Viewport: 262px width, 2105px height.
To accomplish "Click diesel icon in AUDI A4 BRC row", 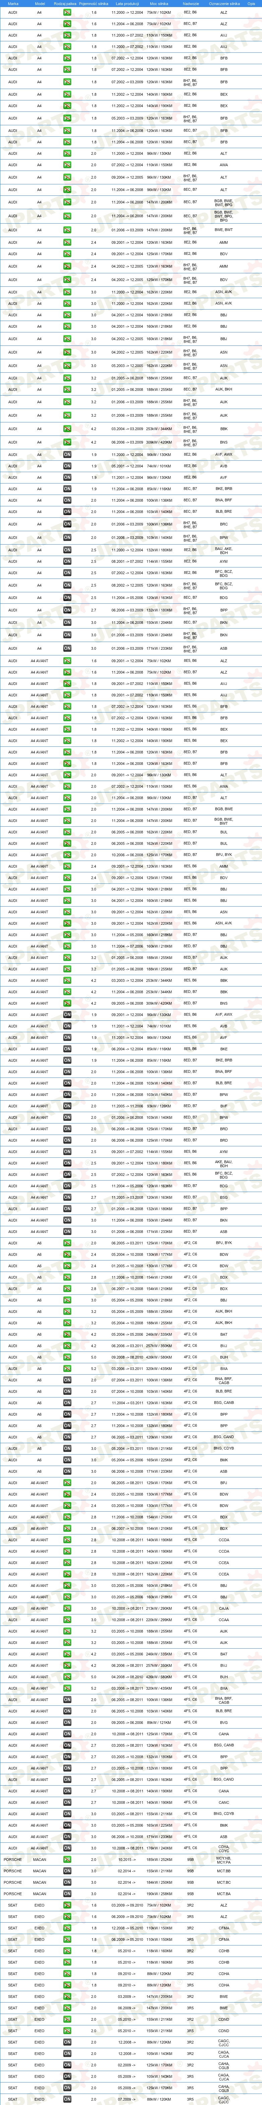I will [x=67, y=524].
